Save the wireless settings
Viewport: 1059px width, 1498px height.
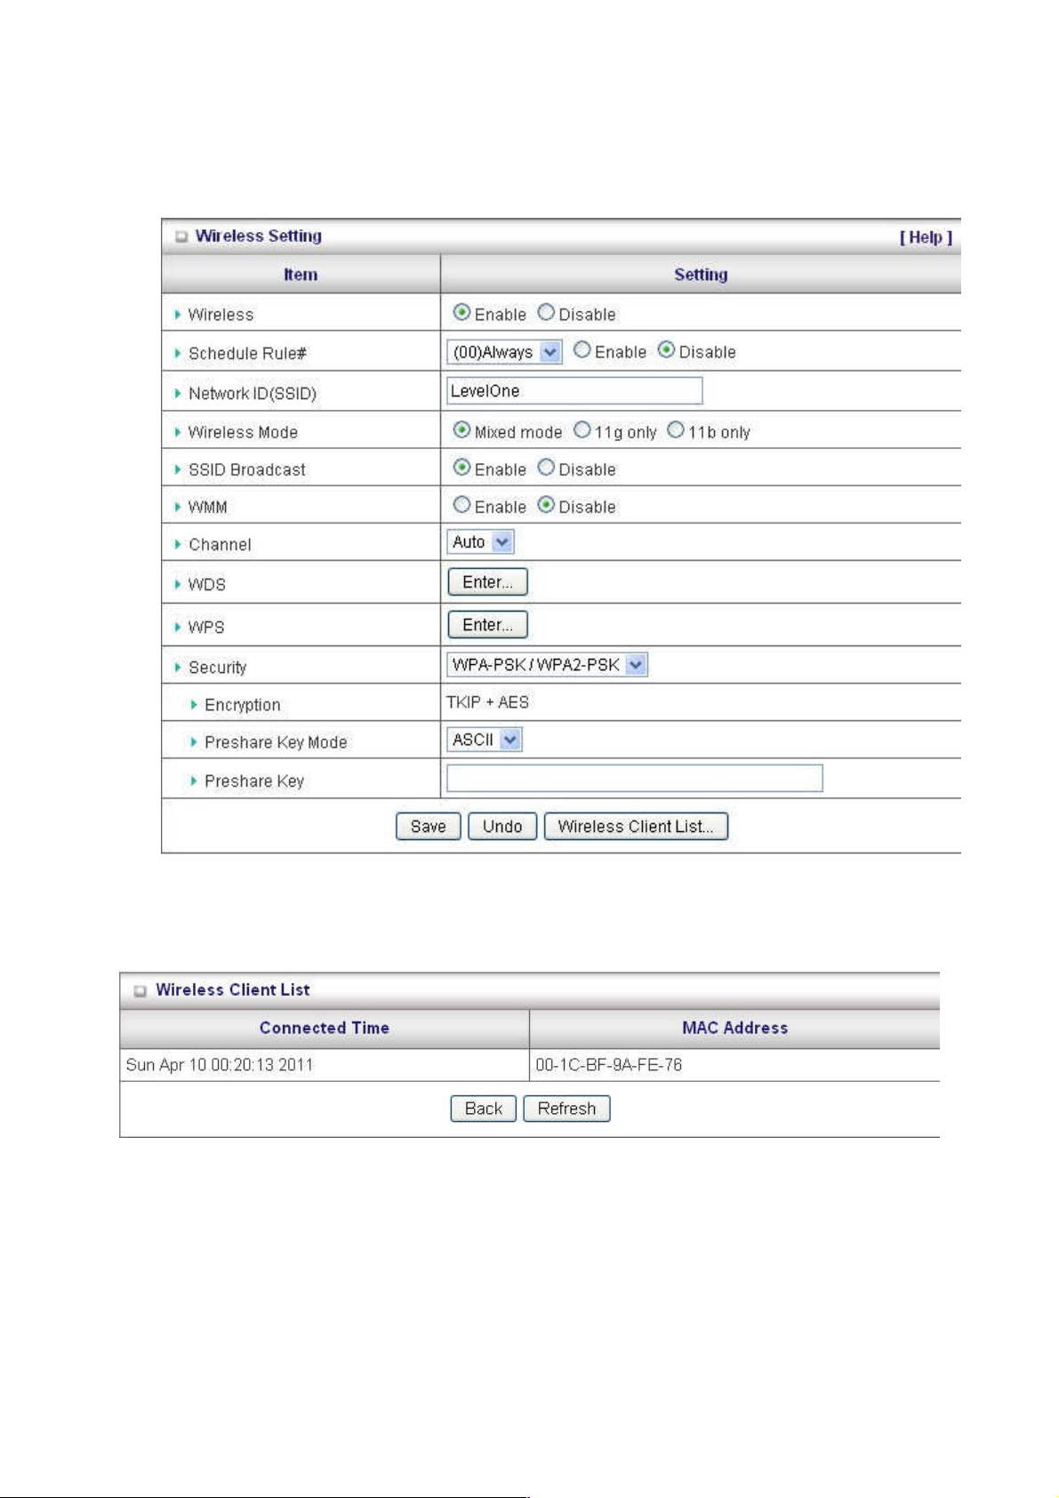pos(428,827)
